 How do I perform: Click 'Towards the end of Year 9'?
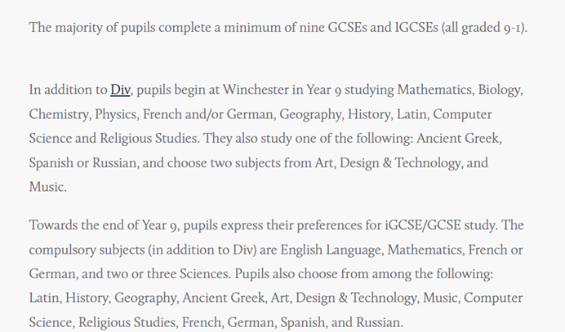coord(103,225)
